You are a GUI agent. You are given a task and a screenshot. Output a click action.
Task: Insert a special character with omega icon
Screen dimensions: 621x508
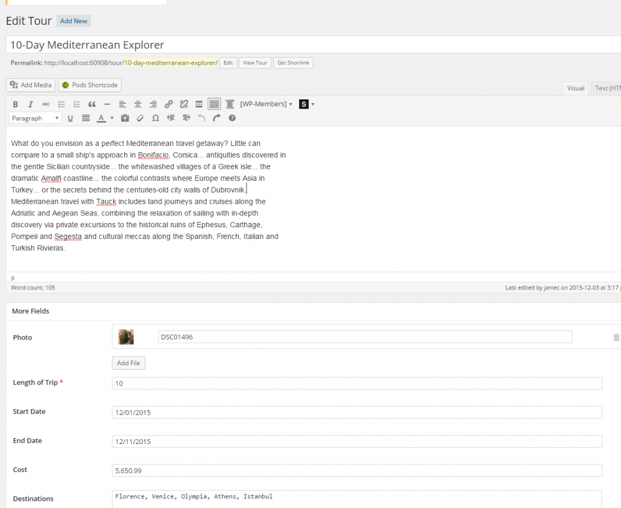(x=155, y=118)
